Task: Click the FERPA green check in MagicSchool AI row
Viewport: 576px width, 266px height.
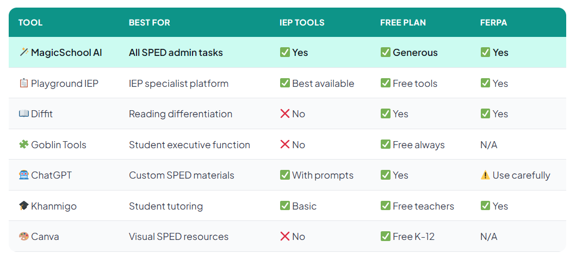Action: tap(485, 53)
